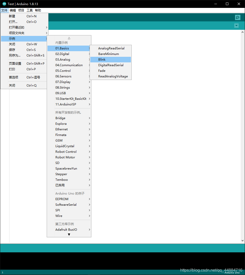This screenshot has height=275, width=245.
Task: Open the 文件 menu
Action: [x=4, y=10]
